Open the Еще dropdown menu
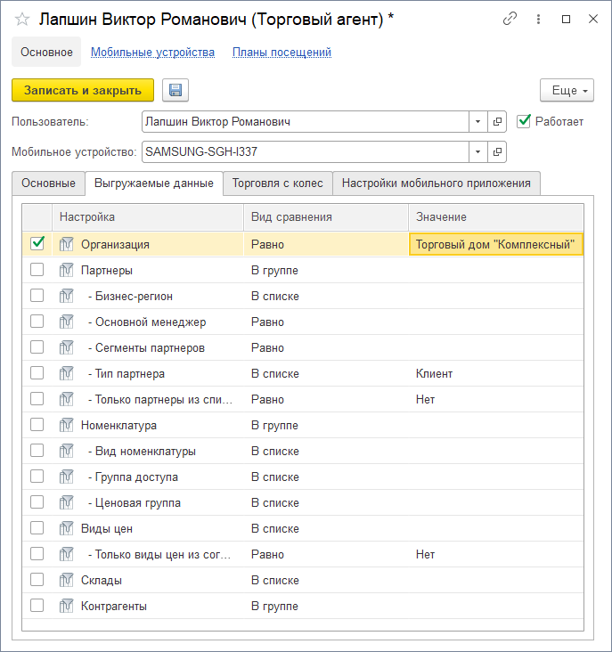The height and width of the screenshot is (652, 612). coord(567,90)
